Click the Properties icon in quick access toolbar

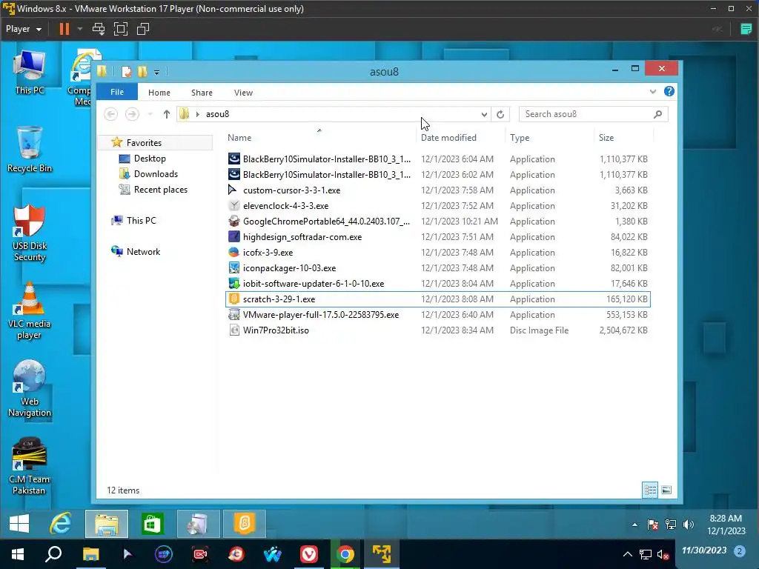click(x=127, y=72)
